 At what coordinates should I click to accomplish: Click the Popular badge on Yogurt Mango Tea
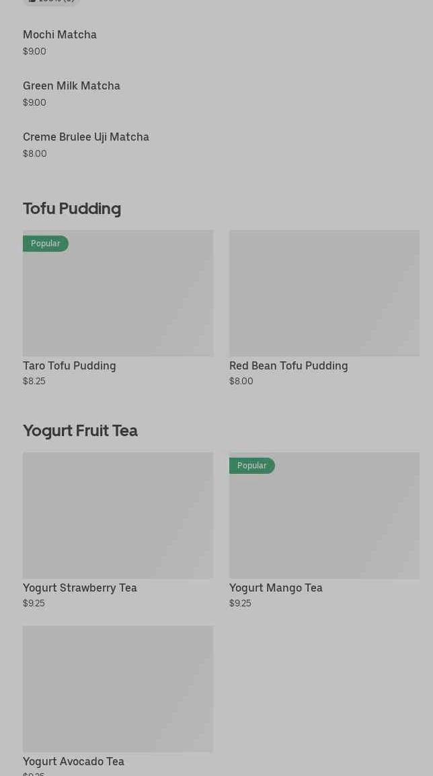point(251,466)
